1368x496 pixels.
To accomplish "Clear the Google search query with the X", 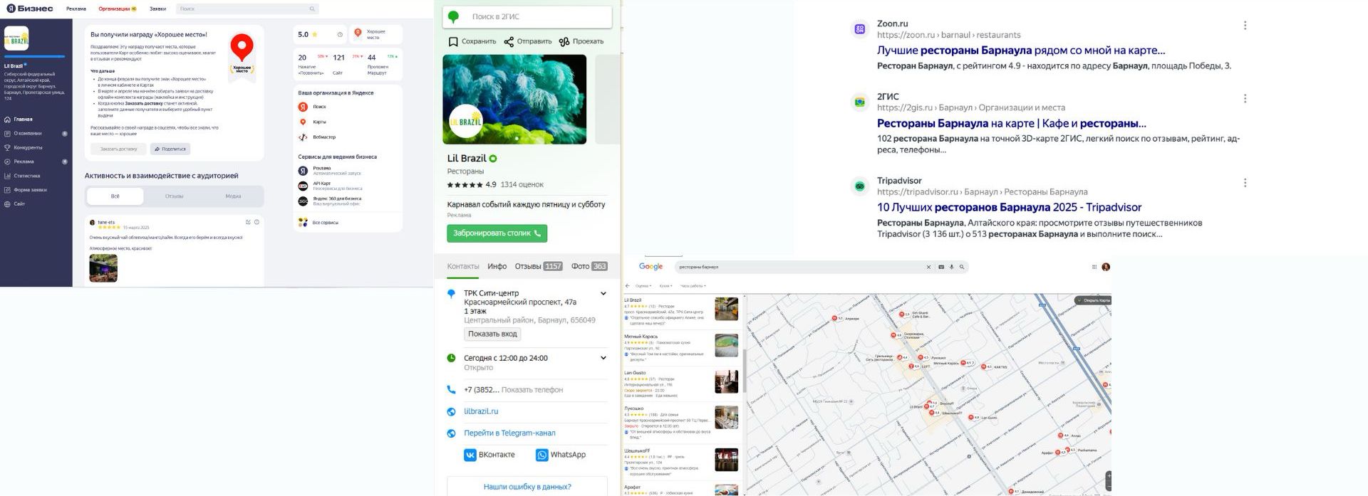I will click(x=928, y=267).
